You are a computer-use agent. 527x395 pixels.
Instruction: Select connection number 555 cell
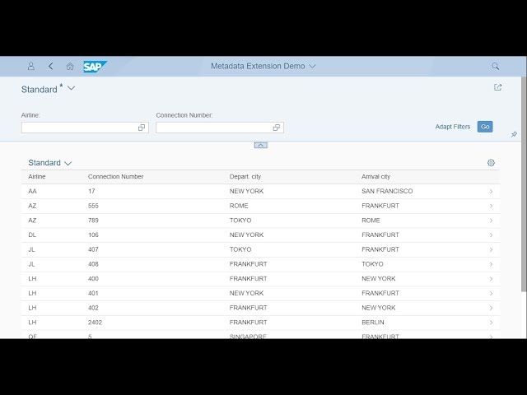coord(93,206)
